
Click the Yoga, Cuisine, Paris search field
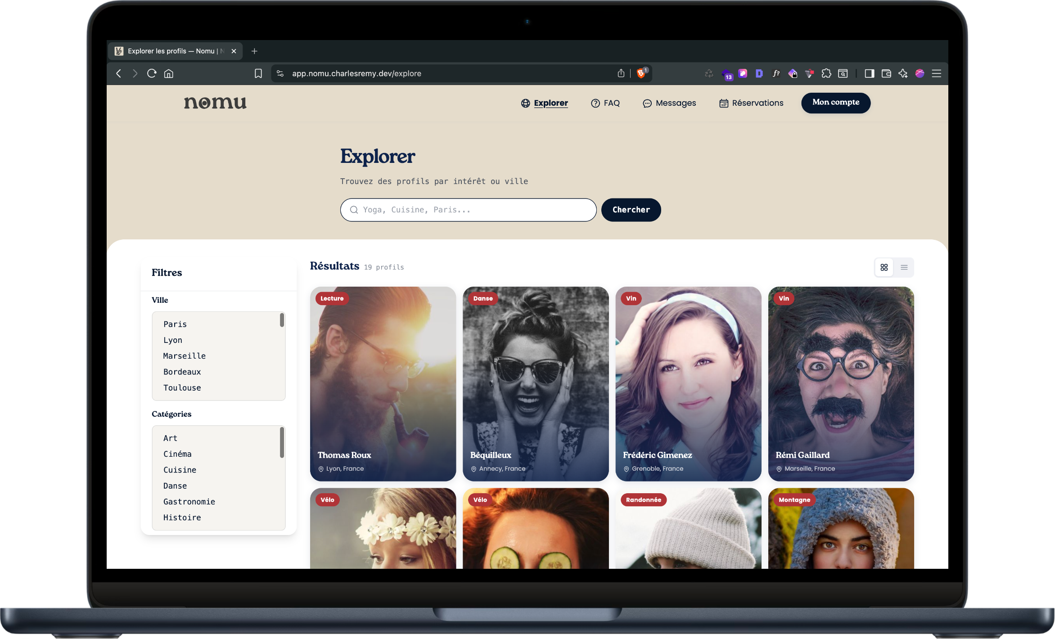pyautogui.click(x=468, y=210)
